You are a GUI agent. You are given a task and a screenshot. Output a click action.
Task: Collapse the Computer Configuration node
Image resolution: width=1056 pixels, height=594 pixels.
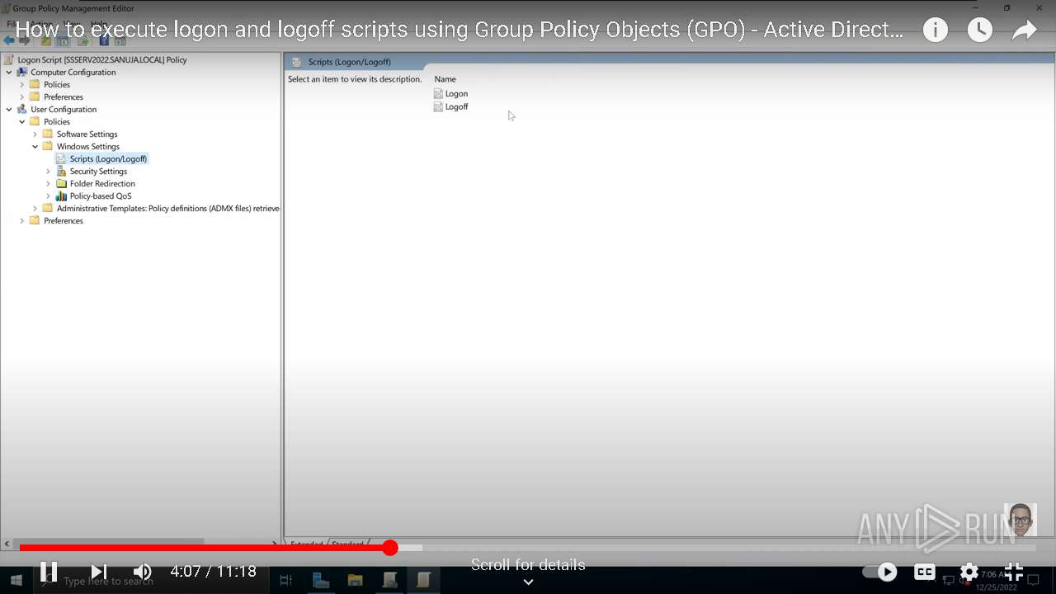pyautogui.click(x=9, y=72)
